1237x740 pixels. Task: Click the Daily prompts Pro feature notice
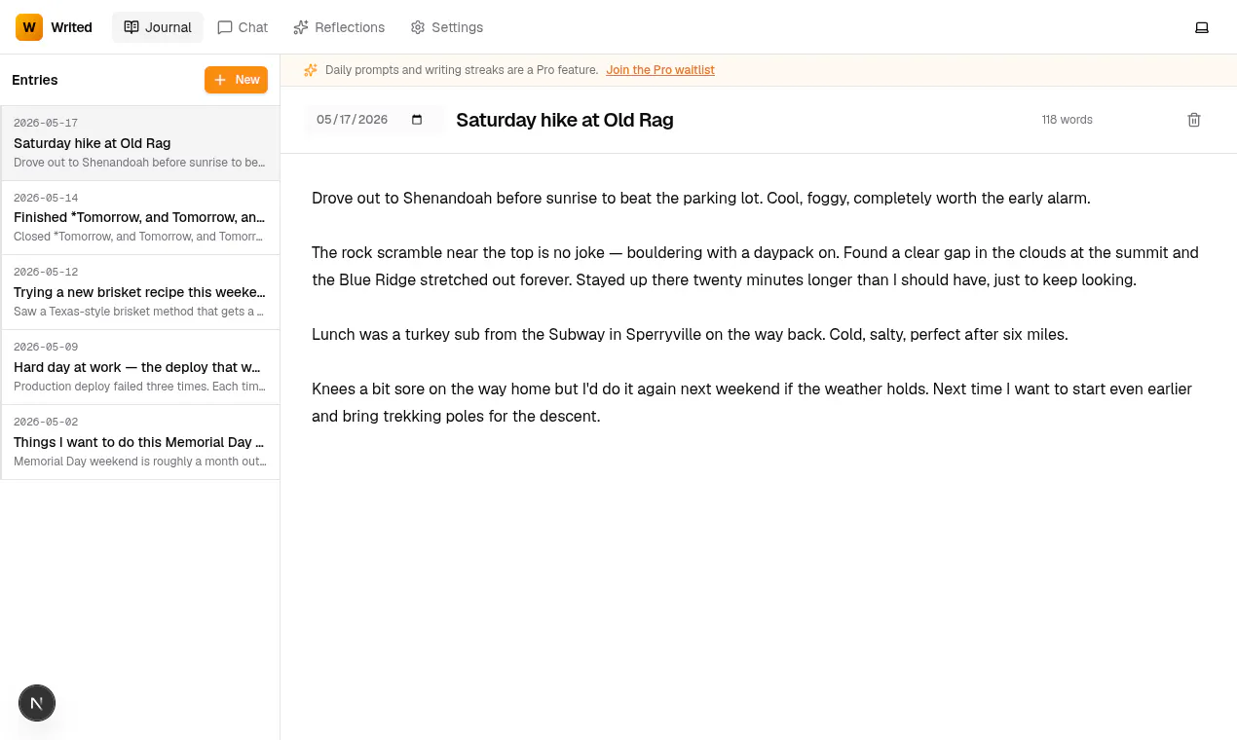tap(462, 70)
